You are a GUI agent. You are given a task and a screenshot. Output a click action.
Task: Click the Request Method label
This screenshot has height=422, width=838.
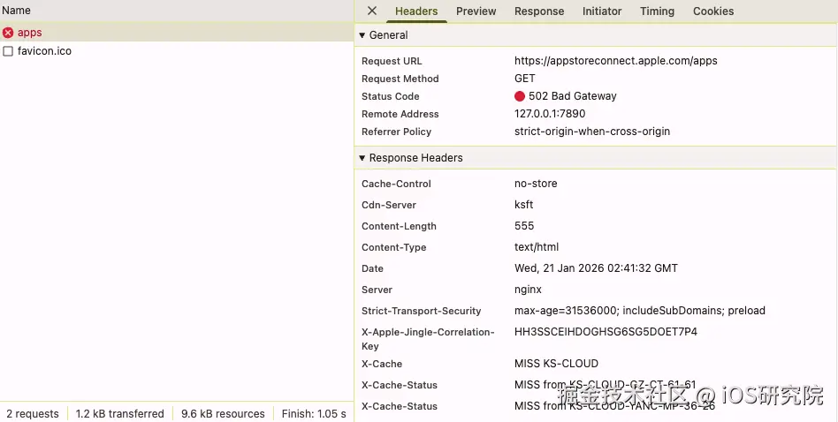pyautogui.click(x=400, y=79)
